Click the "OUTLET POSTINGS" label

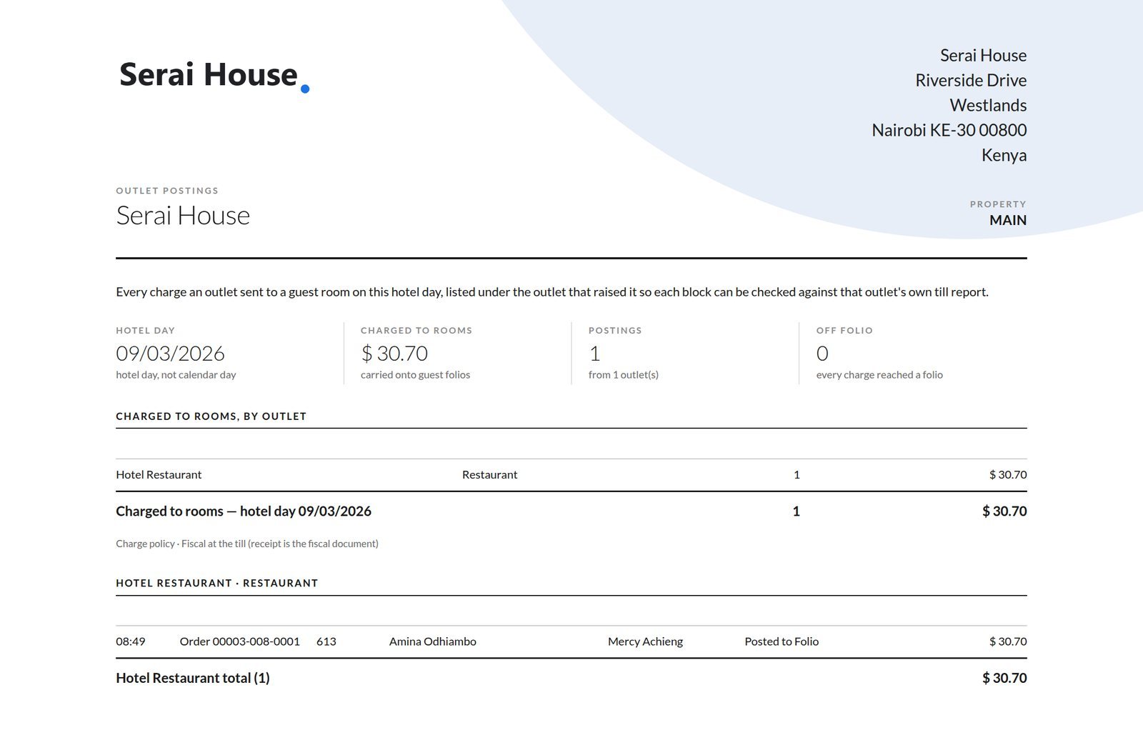click(x=167, y=191)
